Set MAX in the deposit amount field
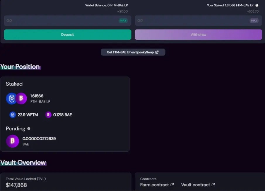This screenshot has height=191, width=265. [123, 20]
